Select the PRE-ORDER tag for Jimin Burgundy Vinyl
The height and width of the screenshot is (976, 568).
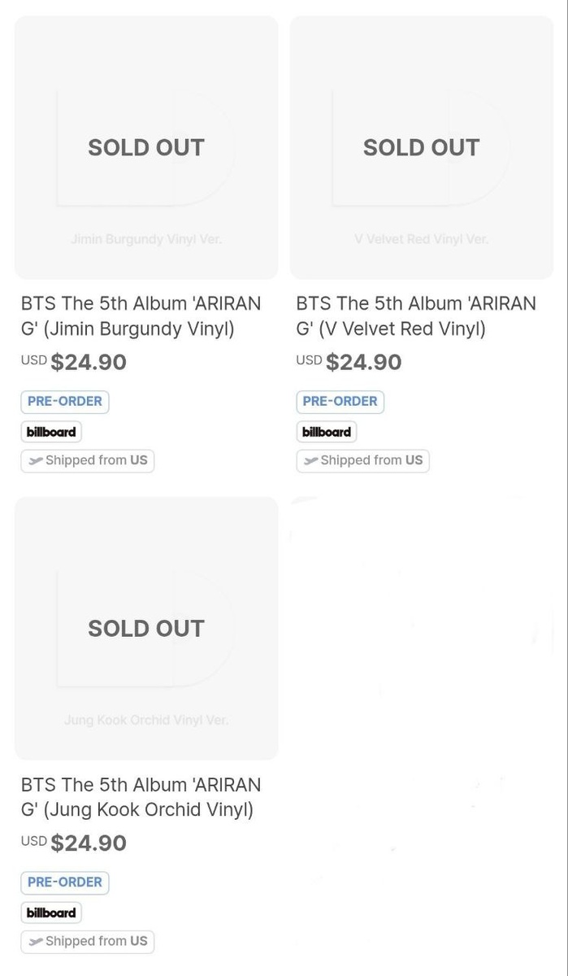(x=65, y=402)
